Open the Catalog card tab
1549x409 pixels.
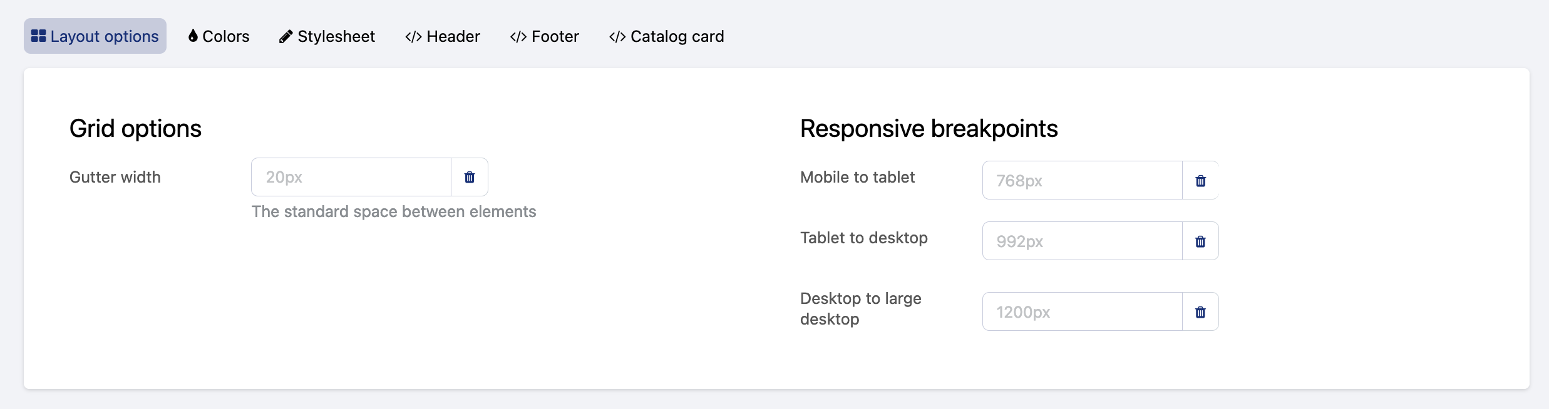coord(666,36)
